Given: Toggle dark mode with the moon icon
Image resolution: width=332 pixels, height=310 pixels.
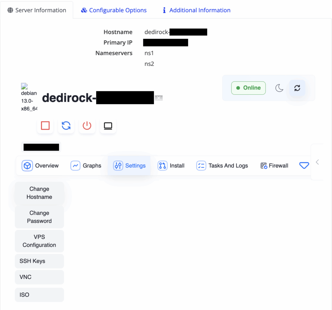Looking at the screenshot, I should (279, 88).
